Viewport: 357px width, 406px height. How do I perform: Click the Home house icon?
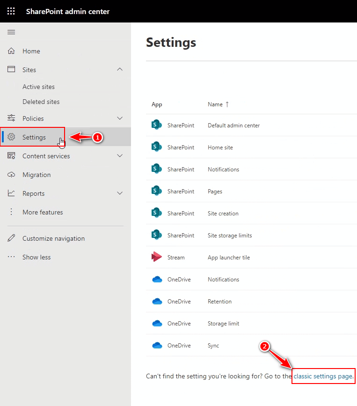tap(11, 51)
